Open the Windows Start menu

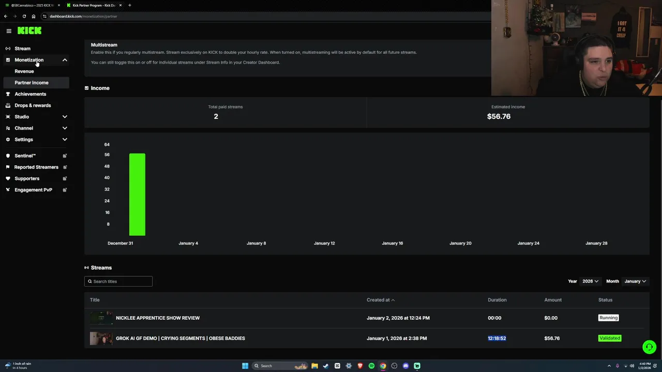pyautogui.click(x=245, y=366)
